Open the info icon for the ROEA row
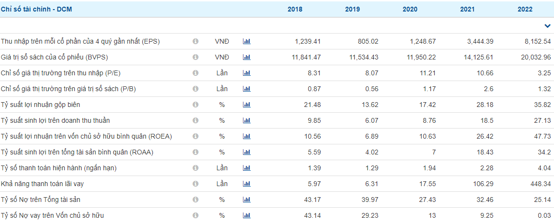 (196, 136)
